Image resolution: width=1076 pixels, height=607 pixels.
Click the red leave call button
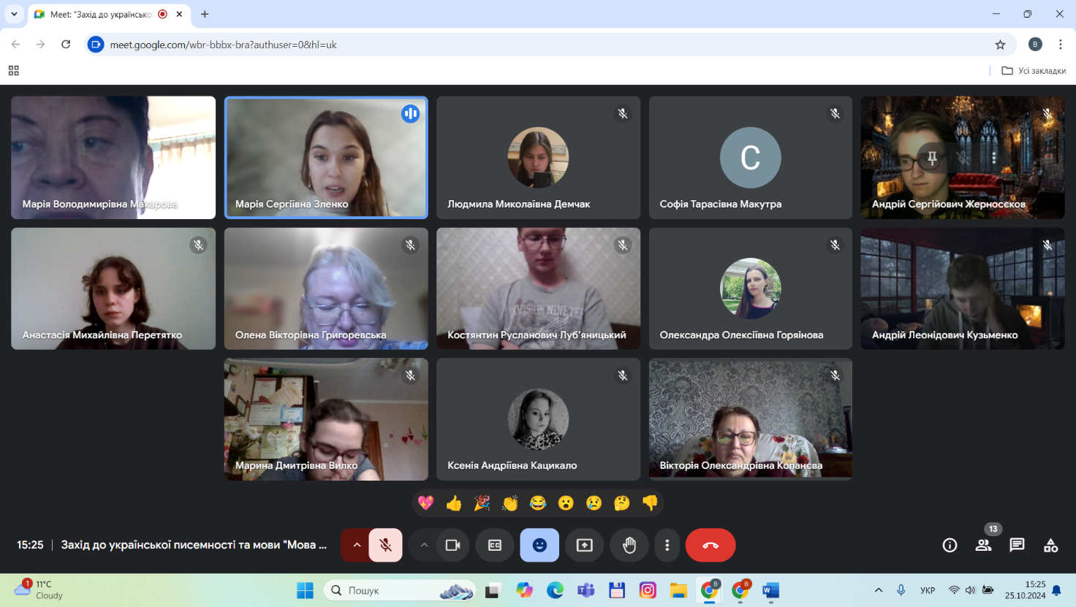pyautogui.click(x=710, y=545)
